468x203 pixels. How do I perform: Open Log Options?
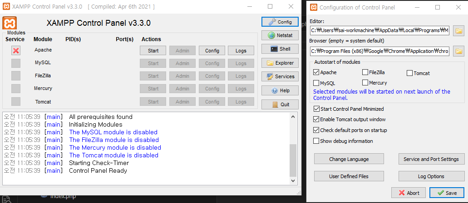click(x=431, y=176)
